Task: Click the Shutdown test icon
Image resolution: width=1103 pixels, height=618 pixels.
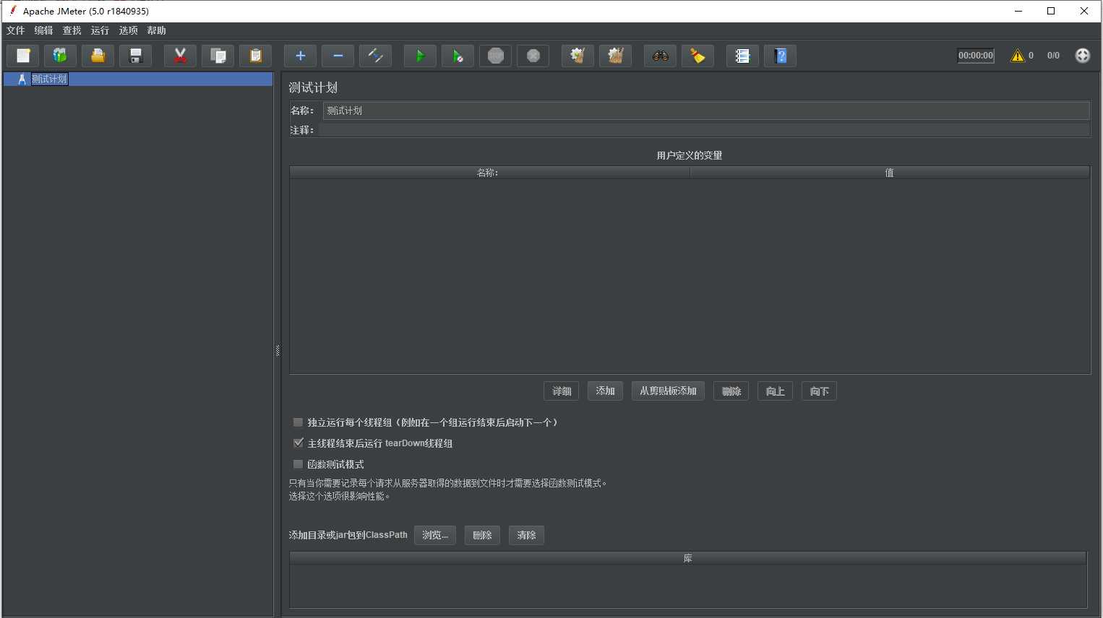Action: (533, 56)
